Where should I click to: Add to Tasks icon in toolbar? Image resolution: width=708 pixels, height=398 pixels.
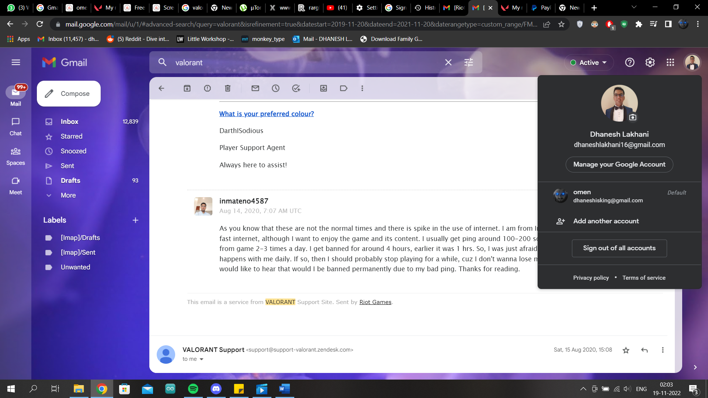pos(296,88)
